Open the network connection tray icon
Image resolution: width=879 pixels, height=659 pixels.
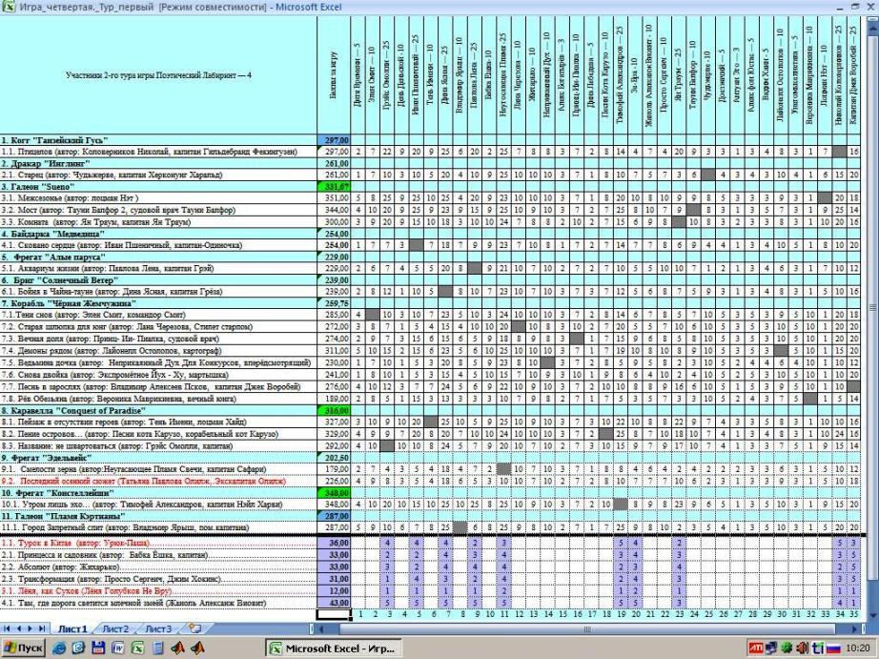pyautogui.click(x=772, y=648)
